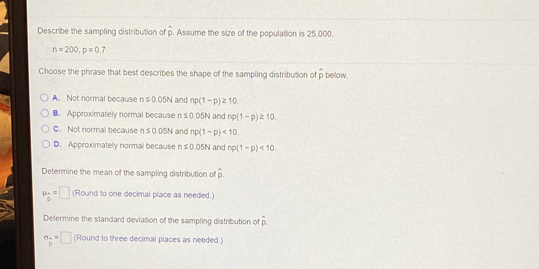Screen dimensions: 539x269
Task: Pick radio button for option D
Action: (46, 144)
